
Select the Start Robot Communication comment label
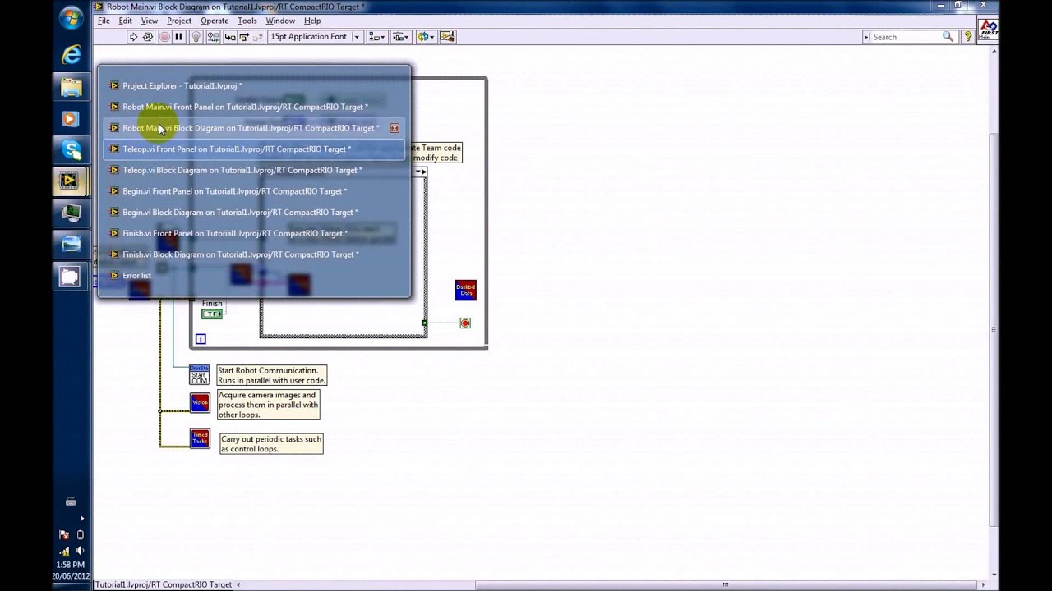[x=271, y=375]
